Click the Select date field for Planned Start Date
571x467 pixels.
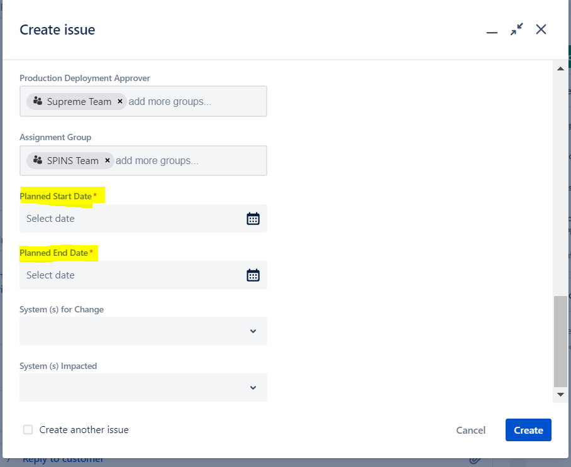(x=94, y=218)
